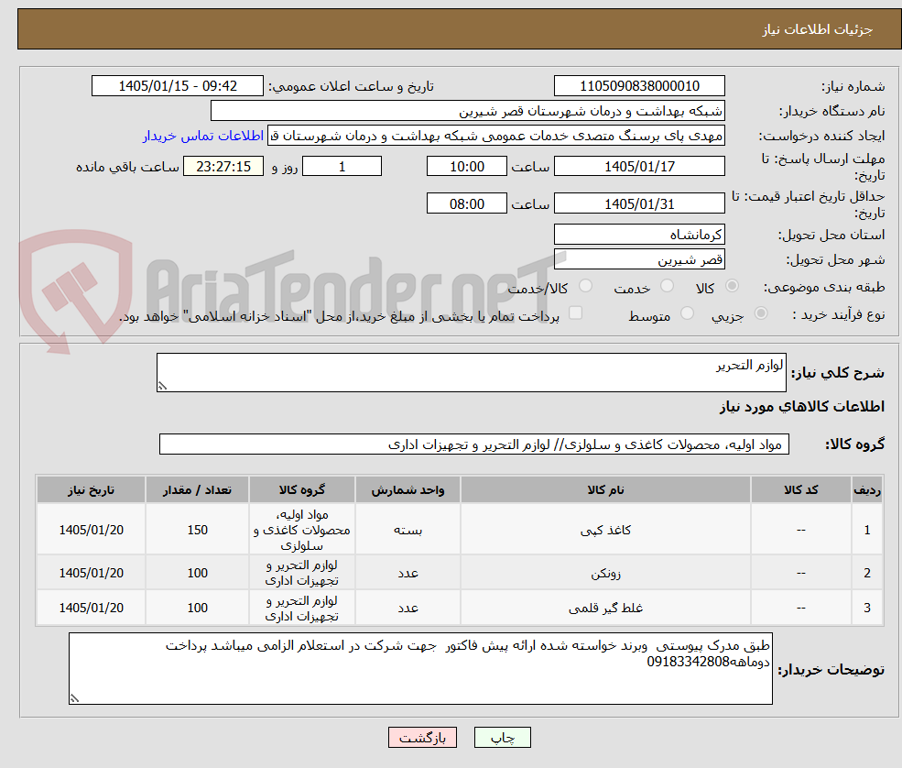Click the announcement date field 1405/01/15 - 09:42

(177, 86)
